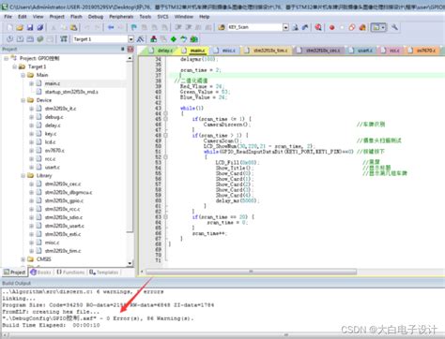This screenshot has width=445, height=339.
Task: Click the Configuration wrench icon
Action: [x=394, y=27]
